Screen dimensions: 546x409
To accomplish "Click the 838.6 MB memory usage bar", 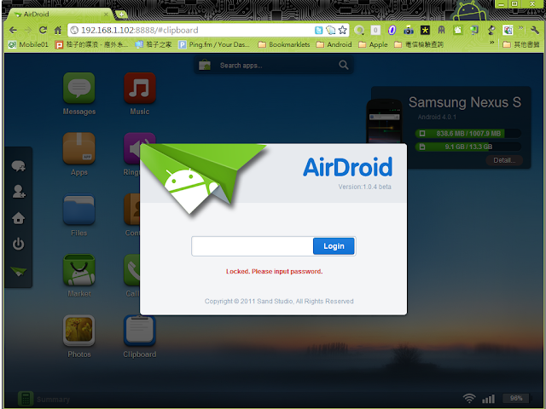I will tap(468, 133).
